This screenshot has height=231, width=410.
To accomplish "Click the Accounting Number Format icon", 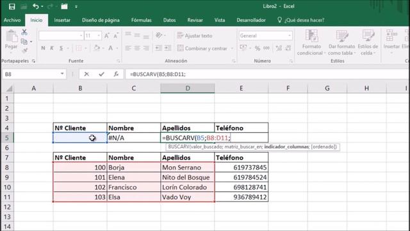I will [x=243, y=48].
